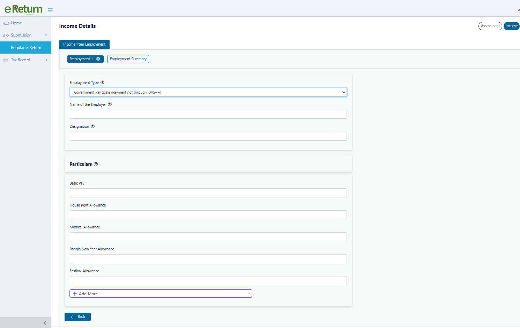Toggle the hamburger menu icon
Viewport: 520px width, 328px height.
(50, 10)
